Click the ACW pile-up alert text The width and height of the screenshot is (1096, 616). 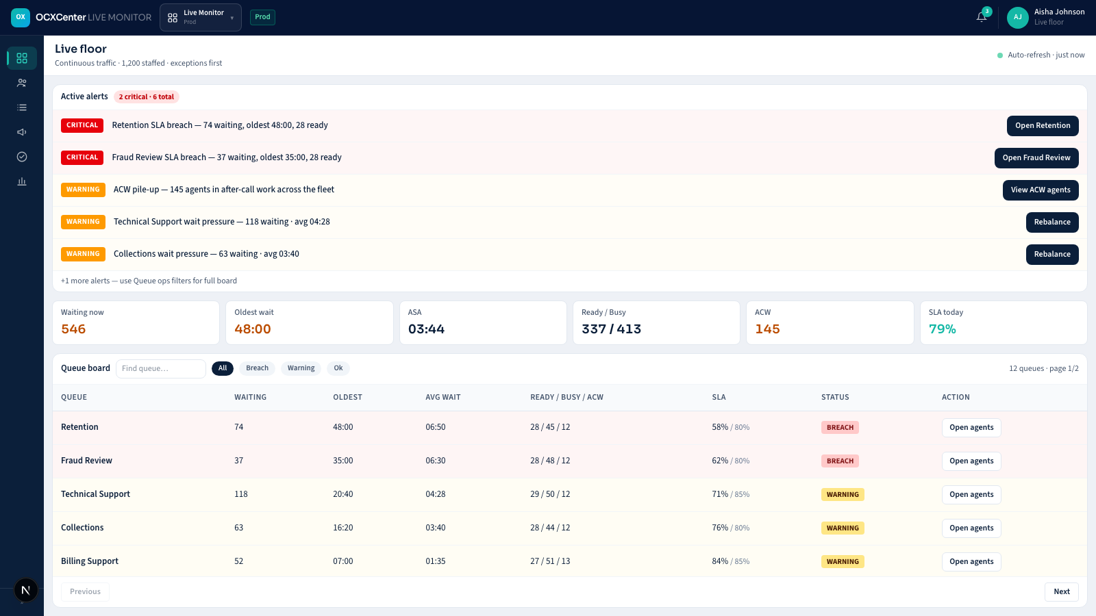coord(224,190)
